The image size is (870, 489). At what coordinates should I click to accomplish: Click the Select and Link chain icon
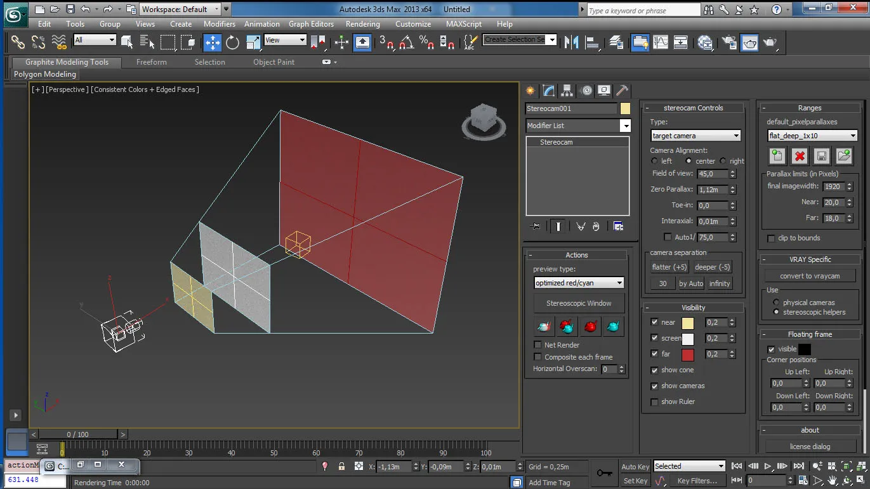[18, 42]
